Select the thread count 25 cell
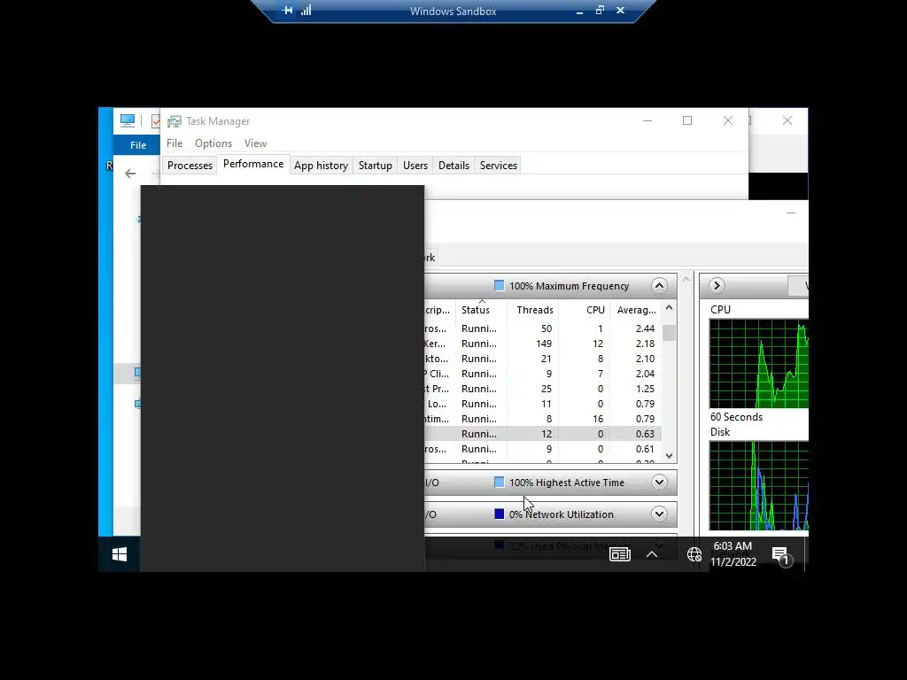 click(546, 389)
